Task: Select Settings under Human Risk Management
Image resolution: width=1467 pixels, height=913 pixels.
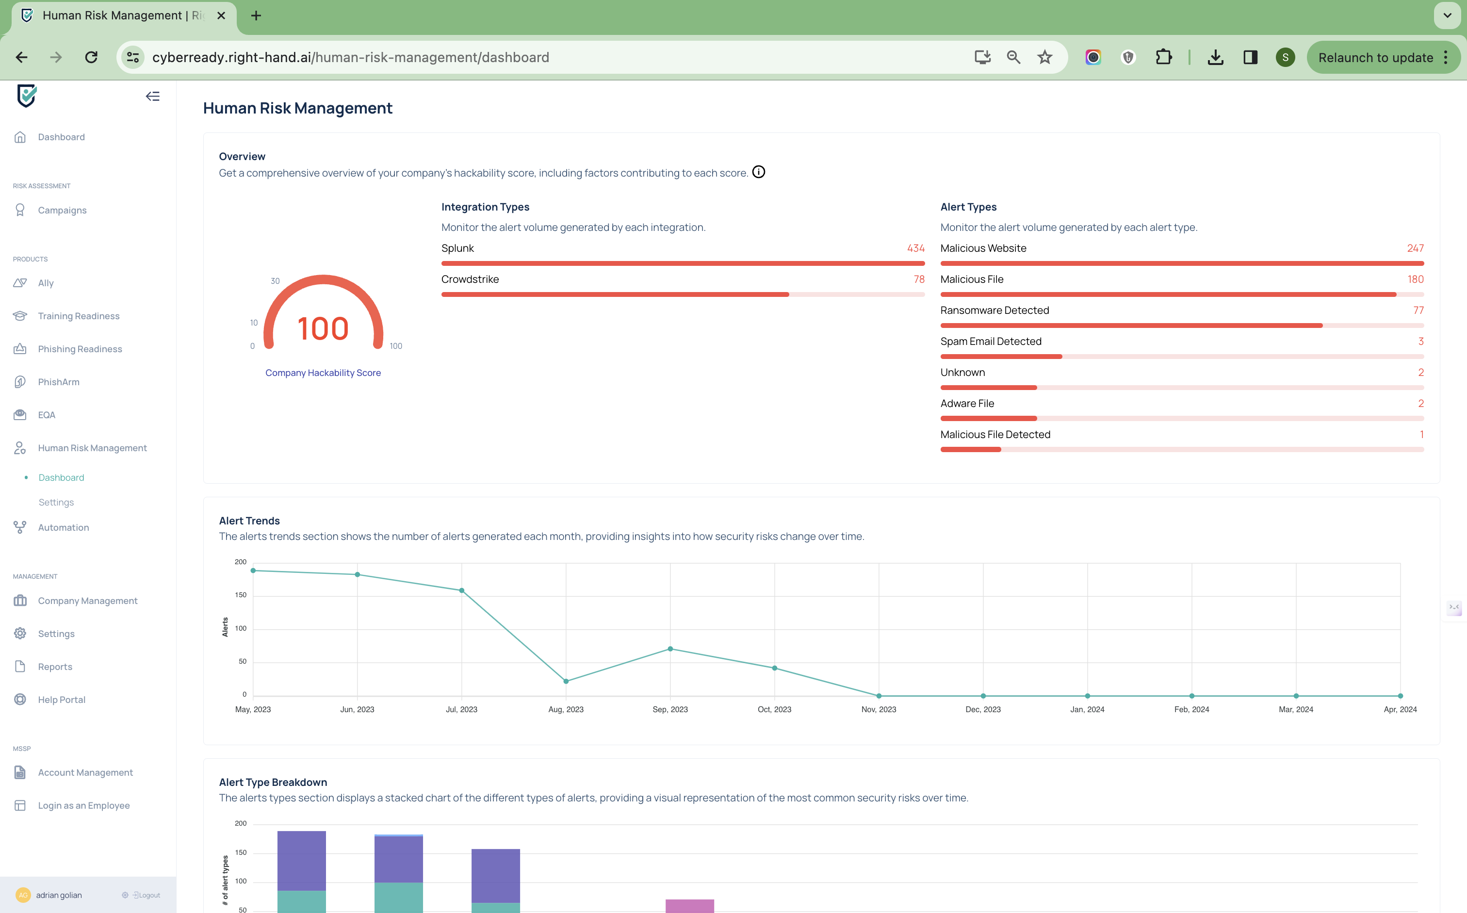Action: 56,503
